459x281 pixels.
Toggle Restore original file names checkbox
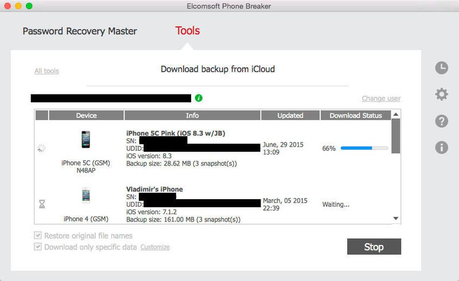pos(38,235)
